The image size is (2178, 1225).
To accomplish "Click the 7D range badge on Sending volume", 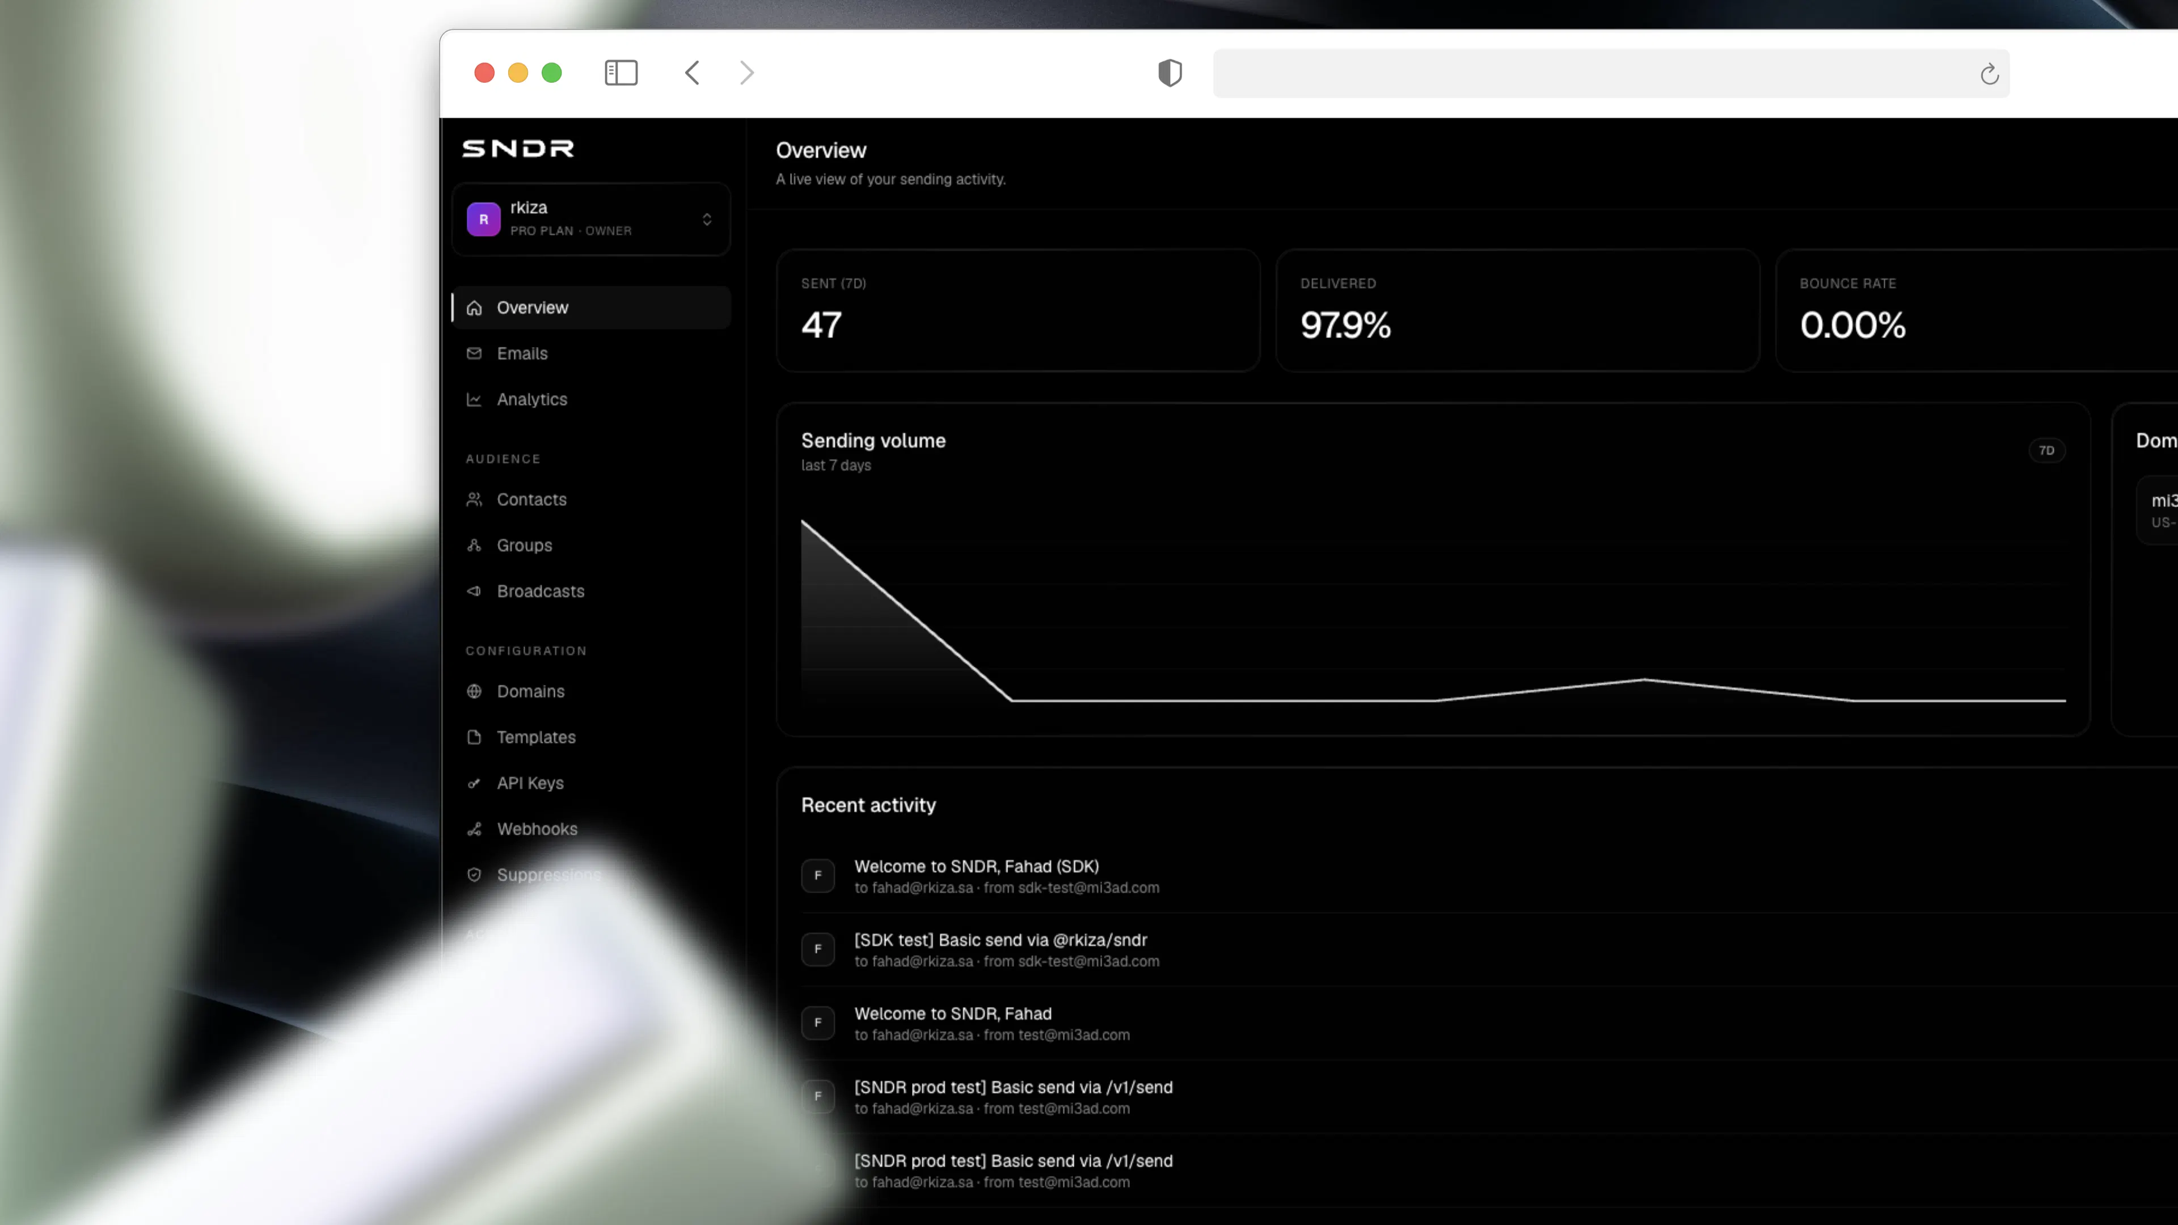I will pos(2046,451).
